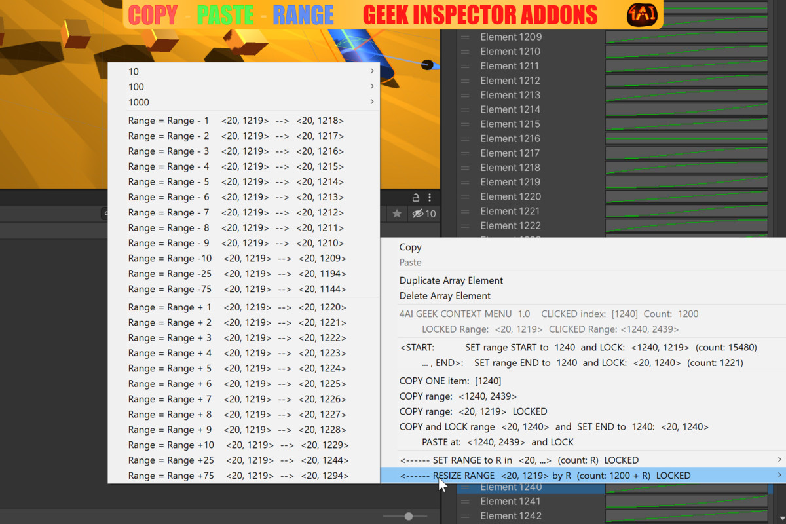The width and height of the screenshot is (786, 524).
Task: Click the green curve preview for Element 1216
Action: tap(686, 138)
